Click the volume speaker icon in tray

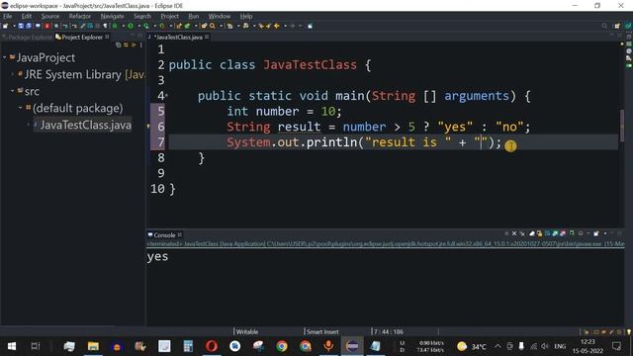click(x=545, y=346)
